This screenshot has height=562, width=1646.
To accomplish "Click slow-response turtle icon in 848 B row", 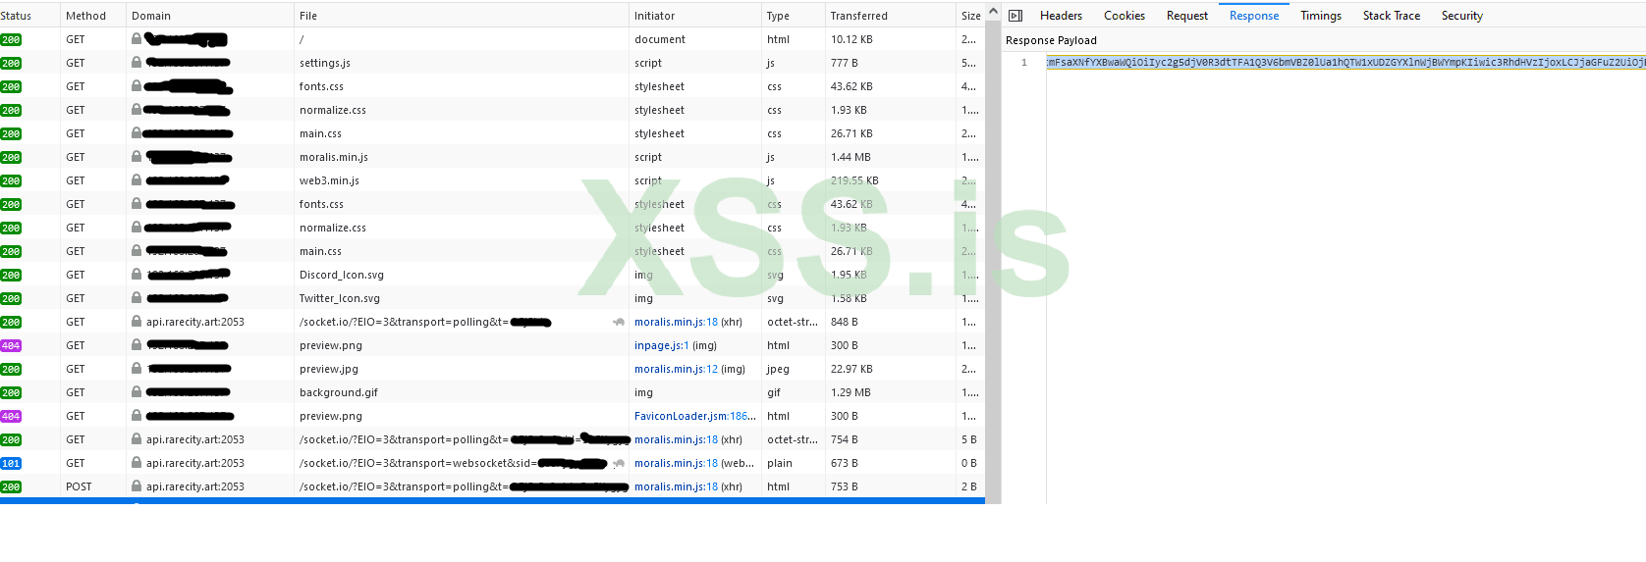I will tap(619, 322).
